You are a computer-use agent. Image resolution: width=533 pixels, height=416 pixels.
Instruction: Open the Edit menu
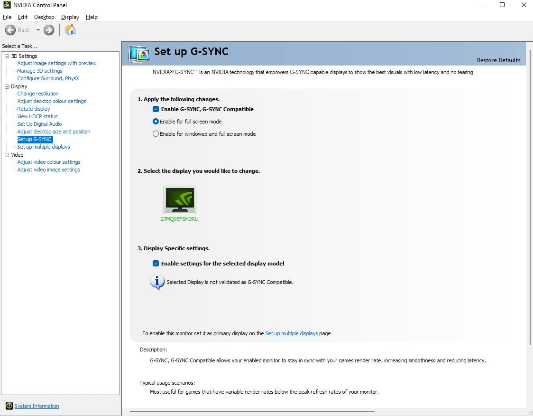tap(23, 17)
